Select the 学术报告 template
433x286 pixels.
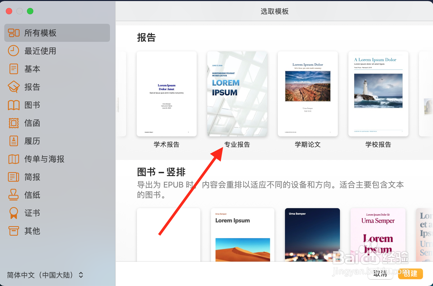point(167,94)
